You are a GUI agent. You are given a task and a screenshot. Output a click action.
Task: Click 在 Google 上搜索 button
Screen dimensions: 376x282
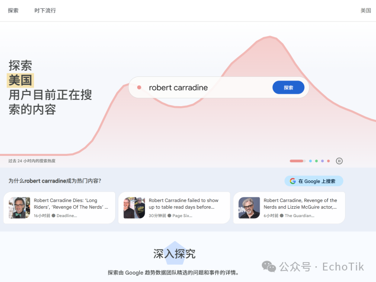click(x=314, y=181)
